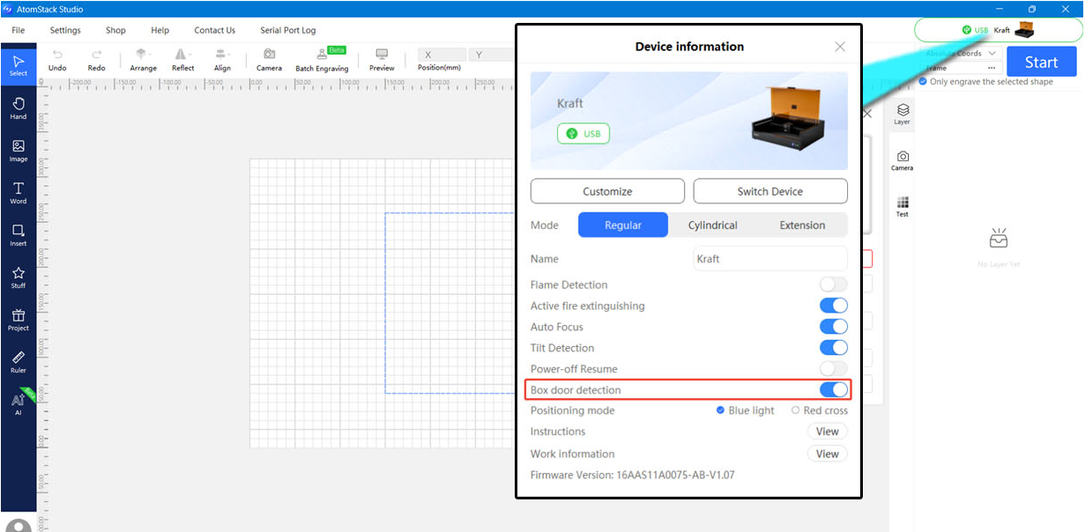Uncheck Only engrave the selected shape

[x=923, y=82]
